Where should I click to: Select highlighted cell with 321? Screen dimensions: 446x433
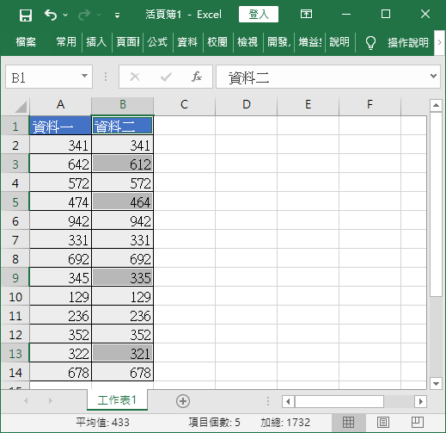click(122, 353)
